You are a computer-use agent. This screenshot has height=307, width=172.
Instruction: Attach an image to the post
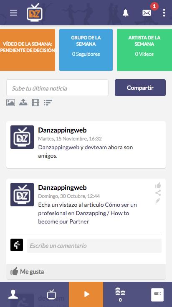pyautogui.click(x=10, y=102)
